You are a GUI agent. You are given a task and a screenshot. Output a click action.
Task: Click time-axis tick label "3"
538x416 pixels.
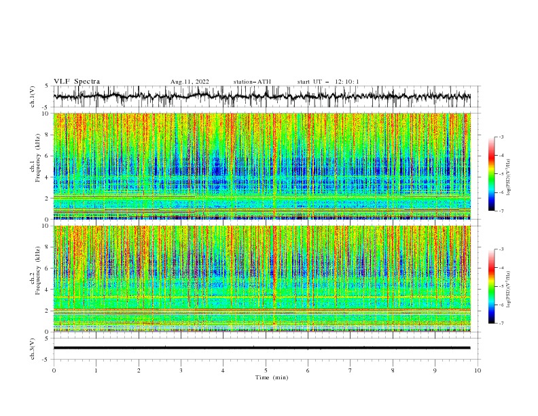point(181,370)
